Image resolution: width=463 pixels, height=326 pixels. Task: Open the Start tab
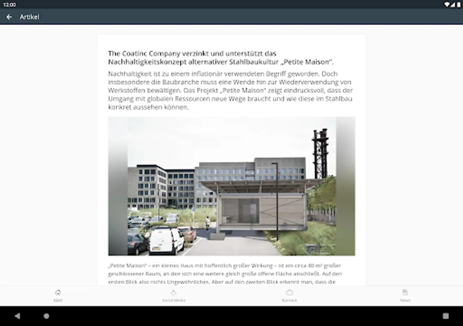58,296
